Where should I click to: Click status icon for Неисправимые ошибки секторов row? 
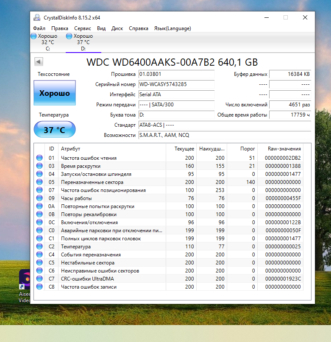pyautogui.click(x=39, y=271)
